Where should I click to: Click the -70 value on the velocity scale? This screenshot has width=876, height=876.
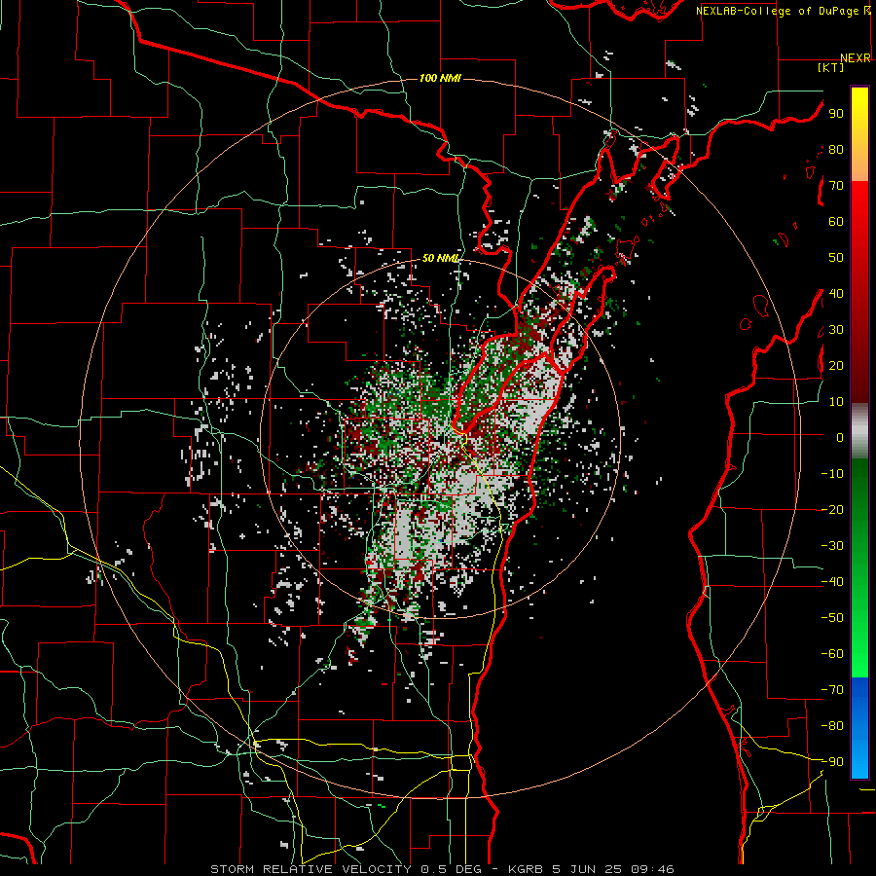coord(832,690)
